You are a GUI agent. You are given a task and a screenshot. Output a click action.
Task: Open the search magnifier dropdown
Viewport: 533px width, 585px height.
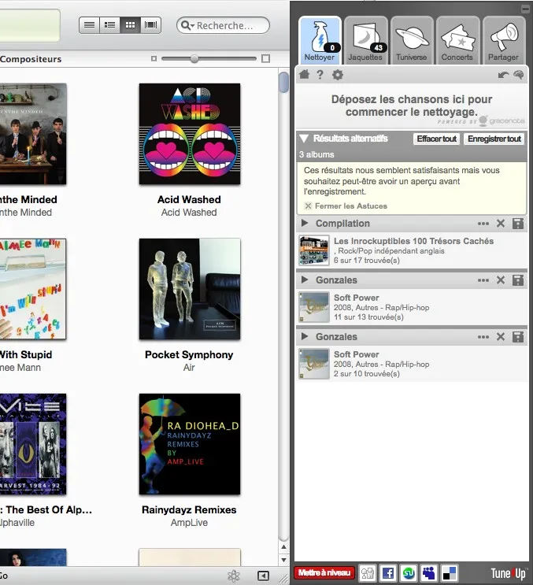[187, 25]
